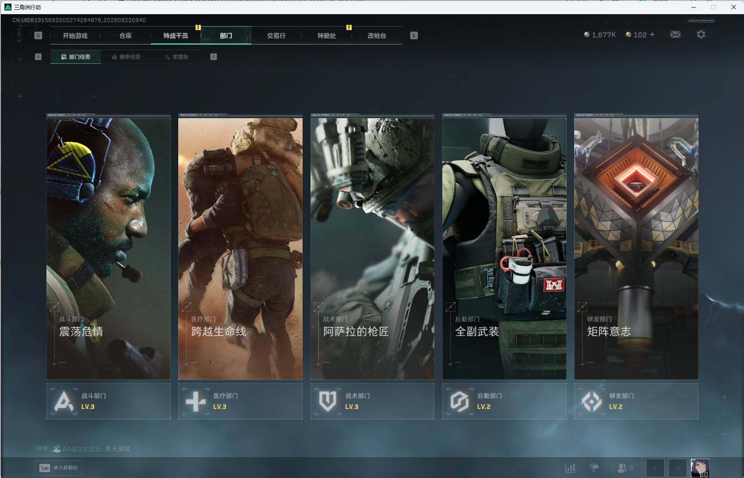Open the settings gear icon

(701, 35)
